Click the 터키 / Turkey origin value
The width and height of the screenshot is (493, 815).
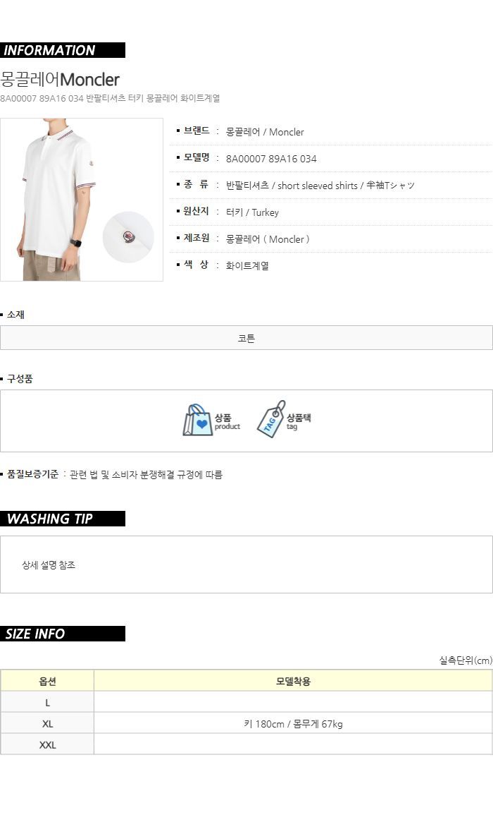point(252,212)
